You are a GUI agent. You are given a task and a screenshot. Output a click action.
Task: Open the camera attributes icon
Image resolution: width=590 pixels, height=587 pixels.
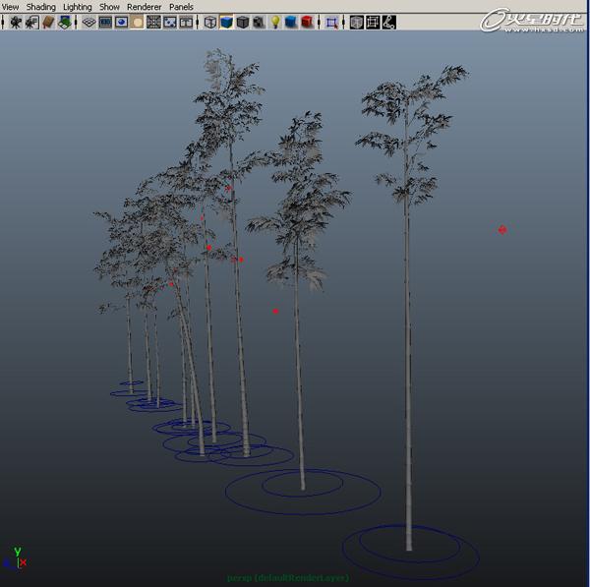pyautogui.click(x=31, y=22)
